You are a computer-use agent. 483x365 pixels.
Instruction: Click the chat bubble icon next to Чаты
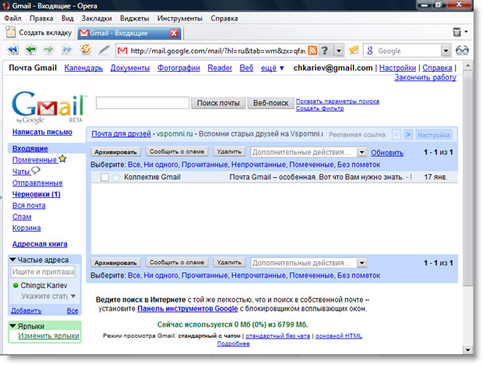pyautogui.click(x=36, y=170)
